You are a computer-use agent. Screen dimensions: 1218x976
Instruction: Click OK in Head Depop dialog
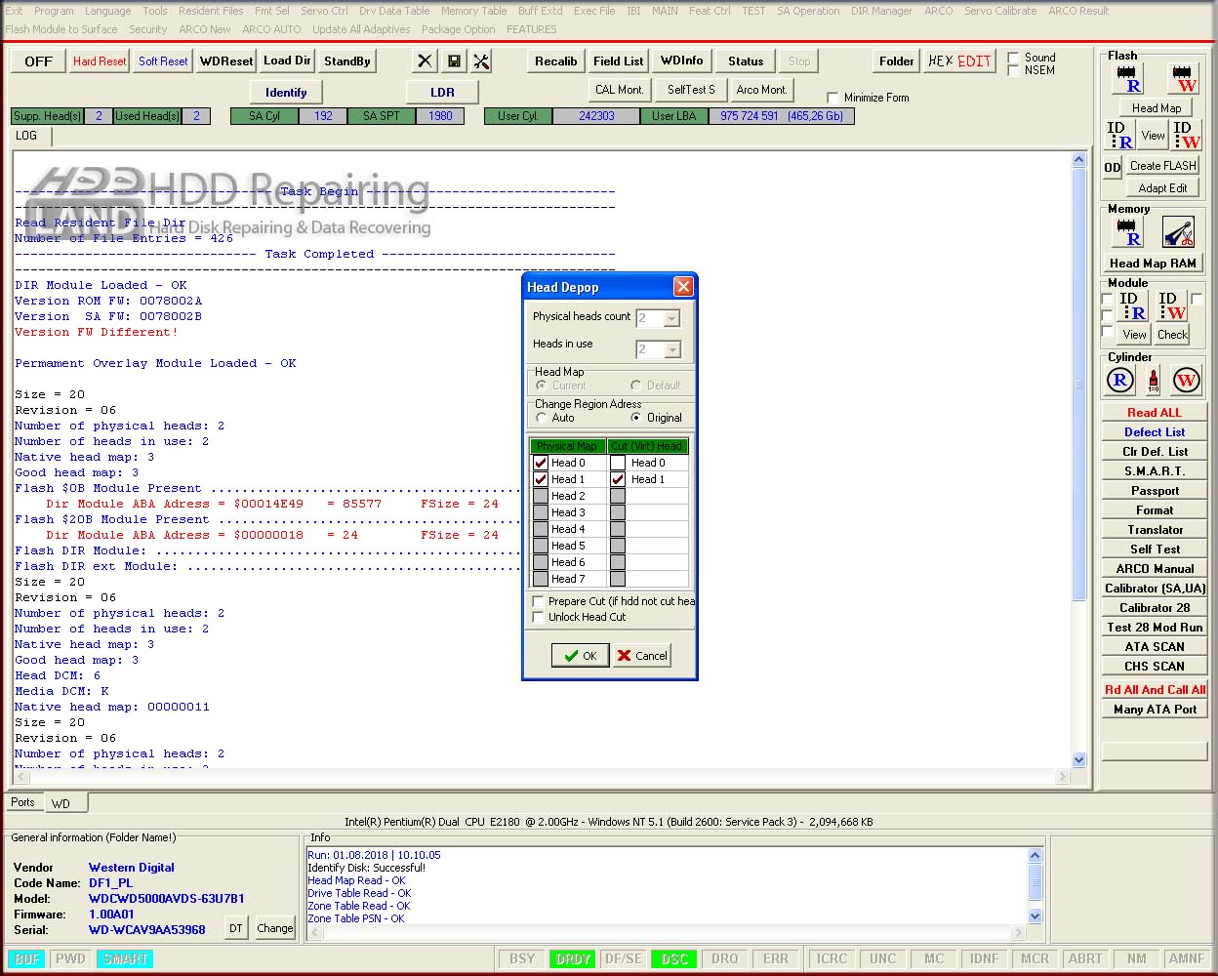pyautogui.click(x=581, y=656)
